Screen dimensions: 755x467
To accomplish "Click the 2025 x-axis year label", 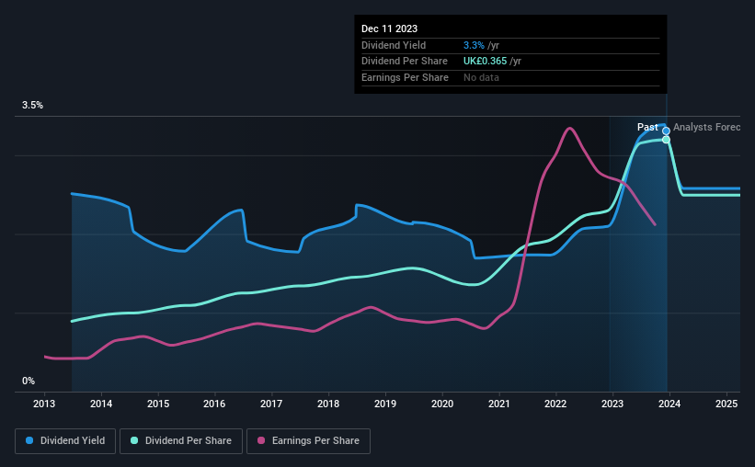I will coord(726,404).
